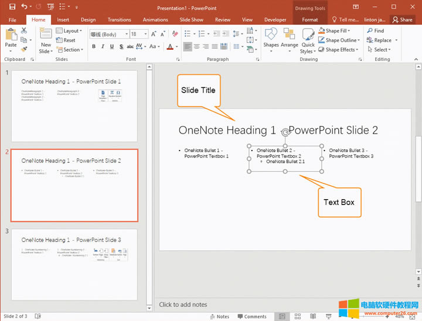The image size is (422, 321).
Task: Click the font color button
Action: pyautogui.click(x=169, y=47)
